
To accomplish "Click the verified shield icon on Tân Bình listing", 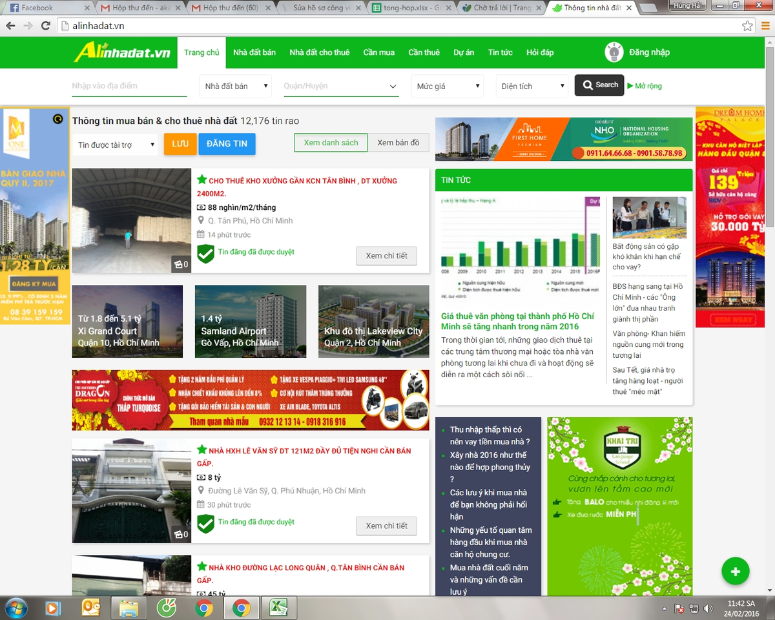I will (205, 254).
